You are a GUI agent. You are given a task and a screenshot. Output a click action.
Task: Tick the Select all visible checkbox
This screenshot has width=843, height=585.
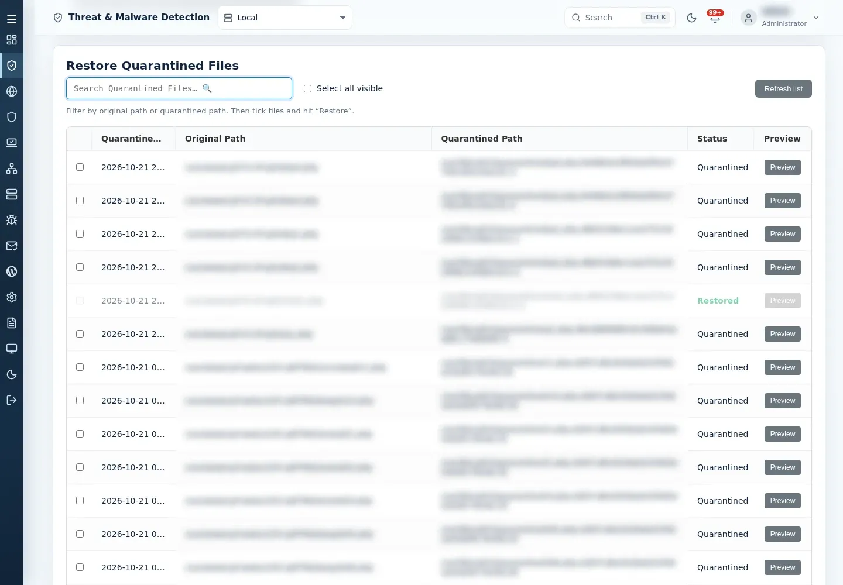pyautogui.click(x=307, y=88)
